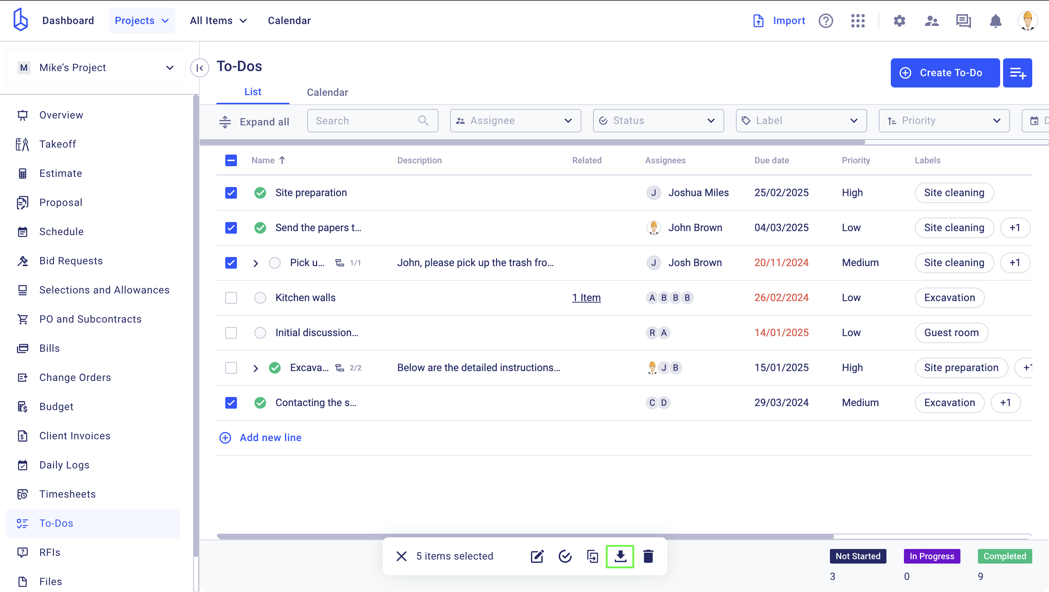Uncheck the Send the papers row checkbox

click(231, 227)
